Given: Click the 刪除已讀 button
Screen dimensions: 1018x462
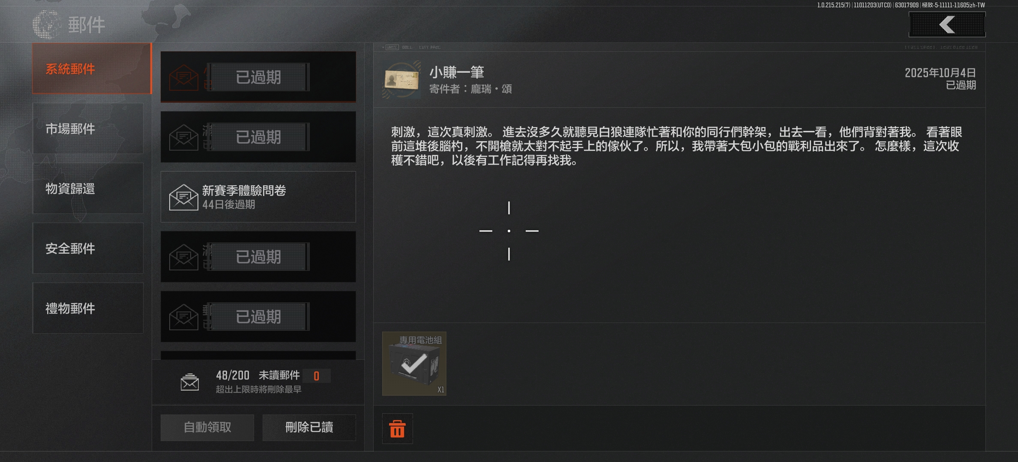Looking at the screenshot, I should click(x=309, y=427).
